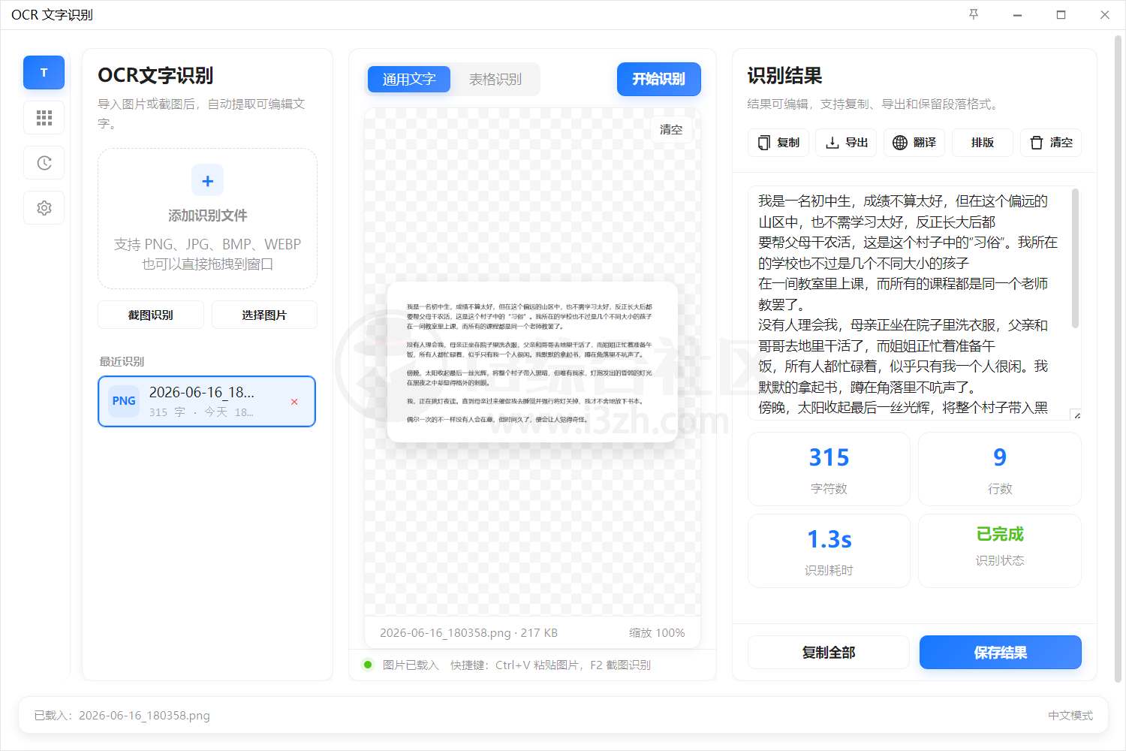Click the result text scrollbar

tap(1075, 258)
